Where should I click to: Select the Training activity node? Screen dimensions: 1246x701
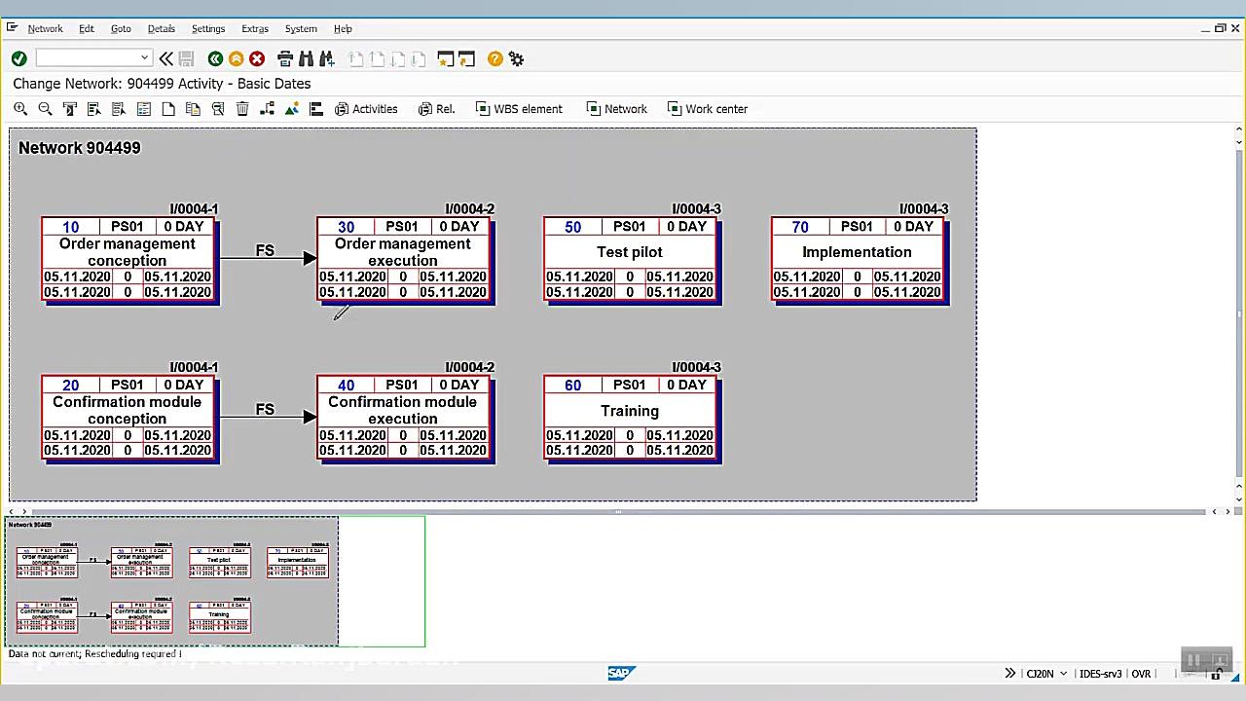pyautogui.click(x=630, y=418)
